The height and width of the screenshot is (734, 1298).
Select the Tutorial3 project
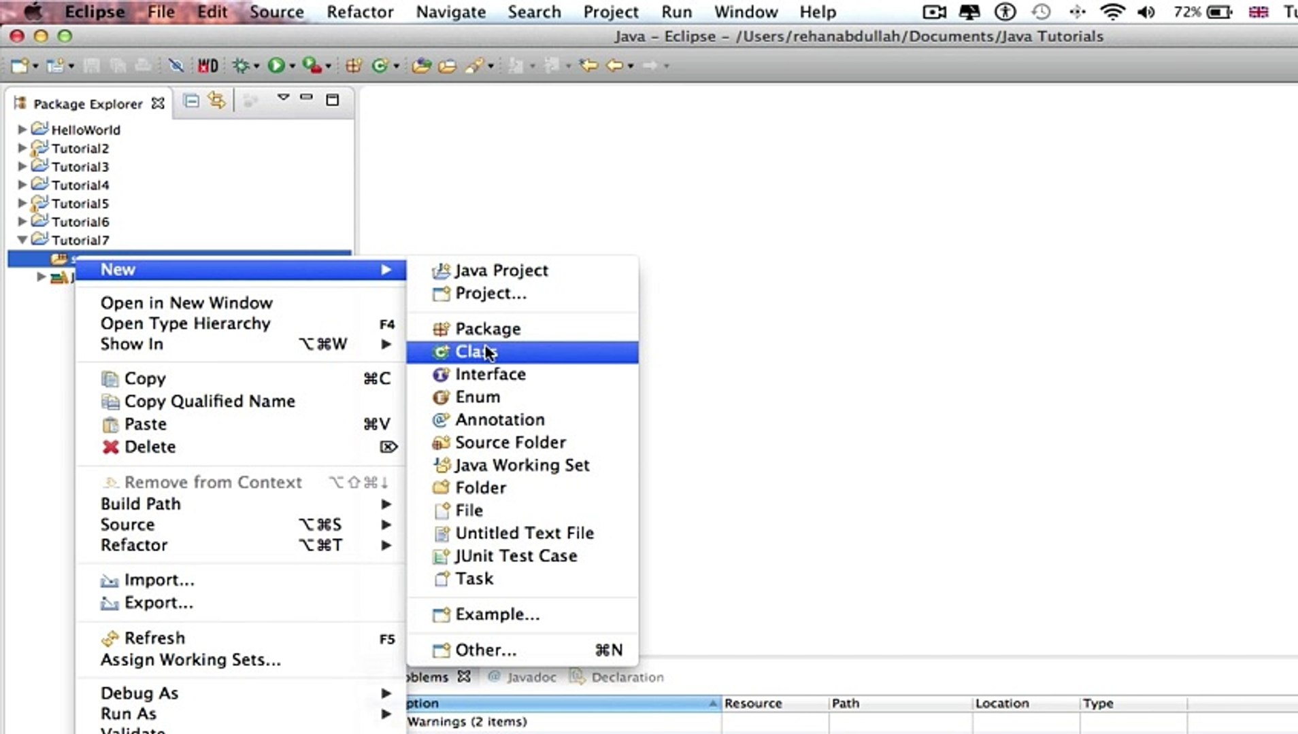click(x=80, y=167)
